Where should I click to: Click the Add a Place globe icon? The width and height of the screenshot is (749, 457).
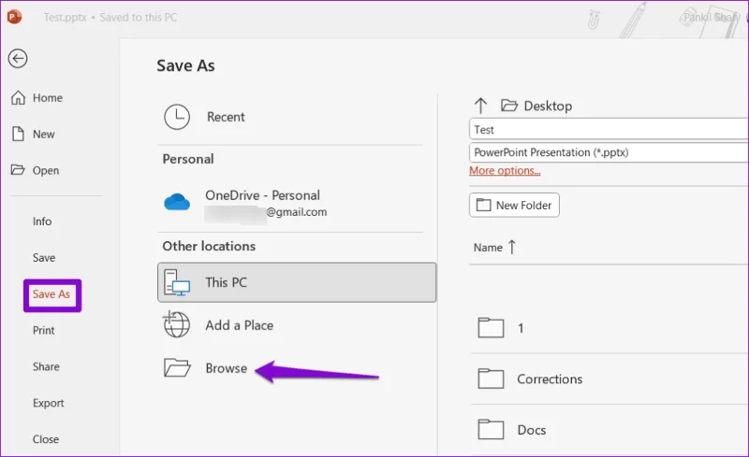pos(176,324)
